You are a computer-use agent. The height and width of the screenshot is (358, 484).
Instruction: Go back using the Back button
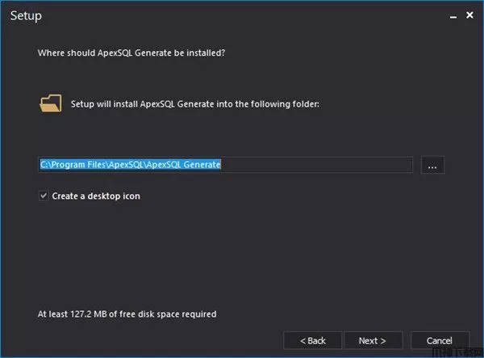pyautogui.click(x=311, y=340)
